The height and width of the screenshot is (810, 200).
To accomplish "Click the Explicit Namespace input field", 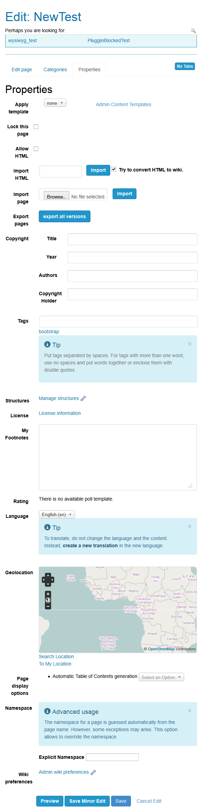I will pyautogui.click(x=113, y=757).
